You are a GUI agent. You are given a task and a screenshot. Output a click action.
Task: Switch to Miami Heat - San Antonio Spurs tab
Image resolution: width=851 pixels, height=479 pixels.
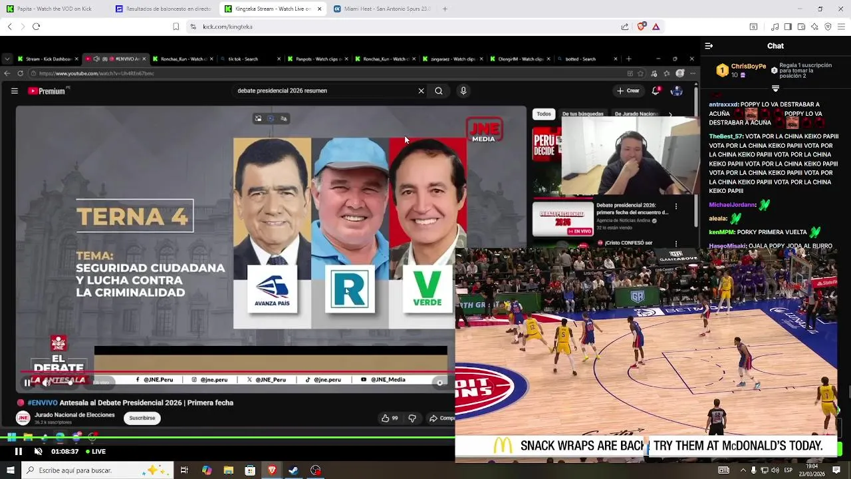(382, 9)
